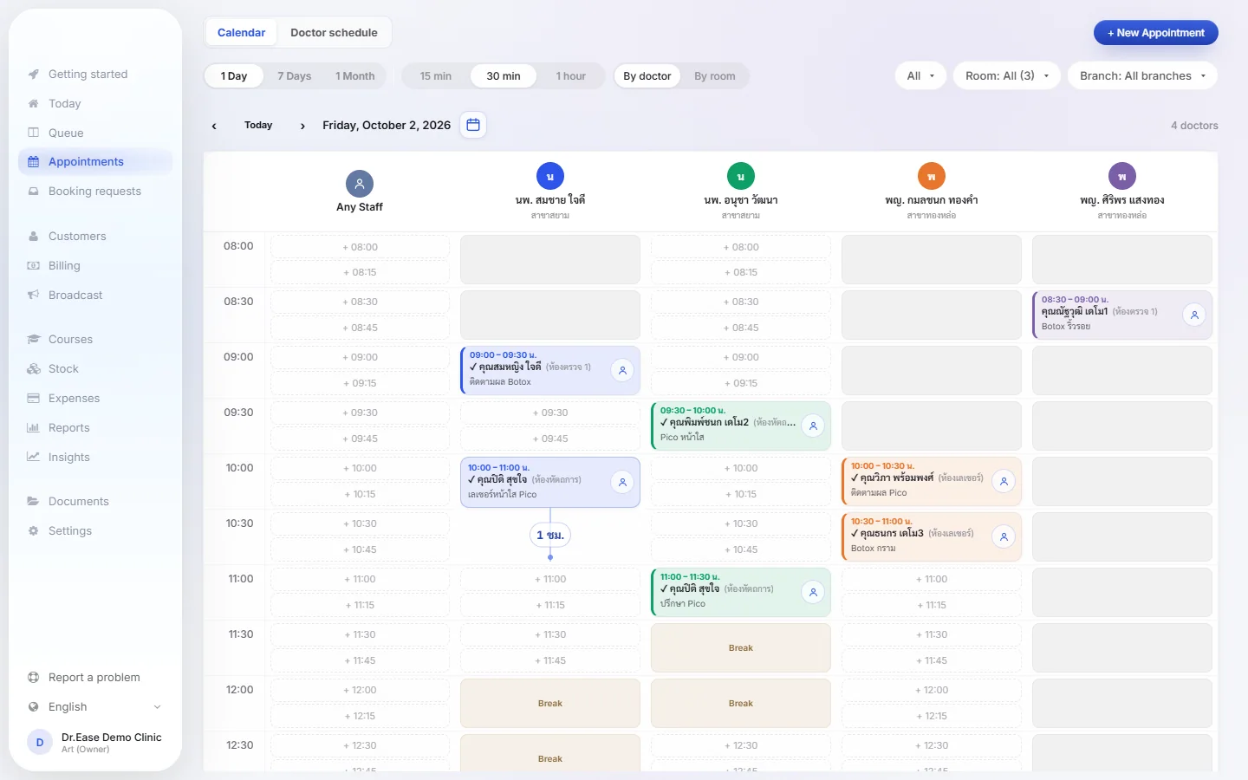Click the New Appointment button
Viewport: 1248px width, 780px height.
tap(1156, 33)
